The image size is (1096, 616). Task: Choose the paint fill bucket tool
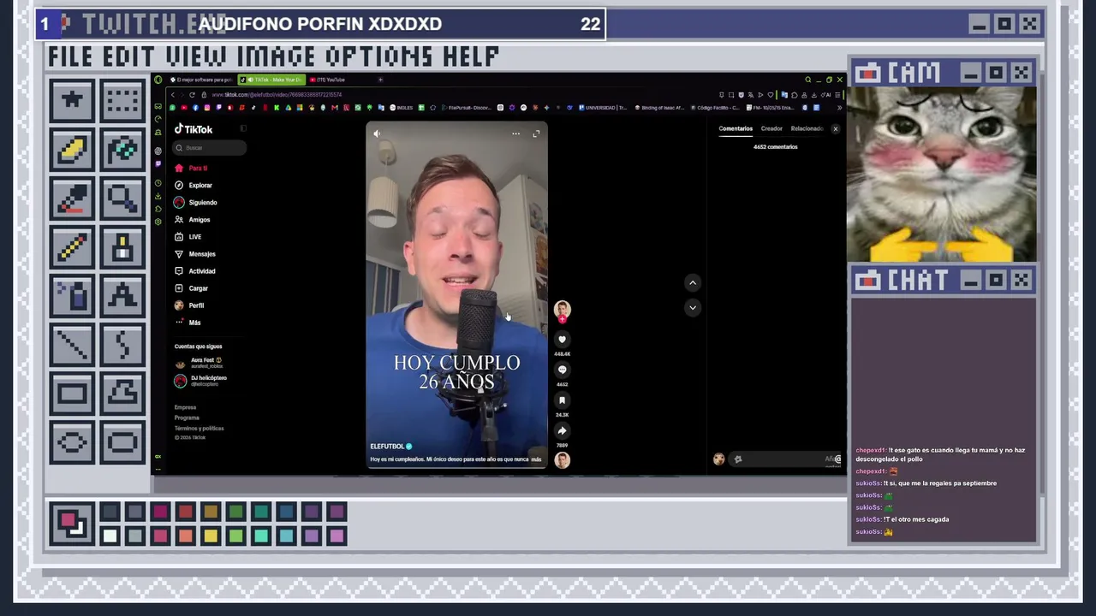click(x=123, y=150)
